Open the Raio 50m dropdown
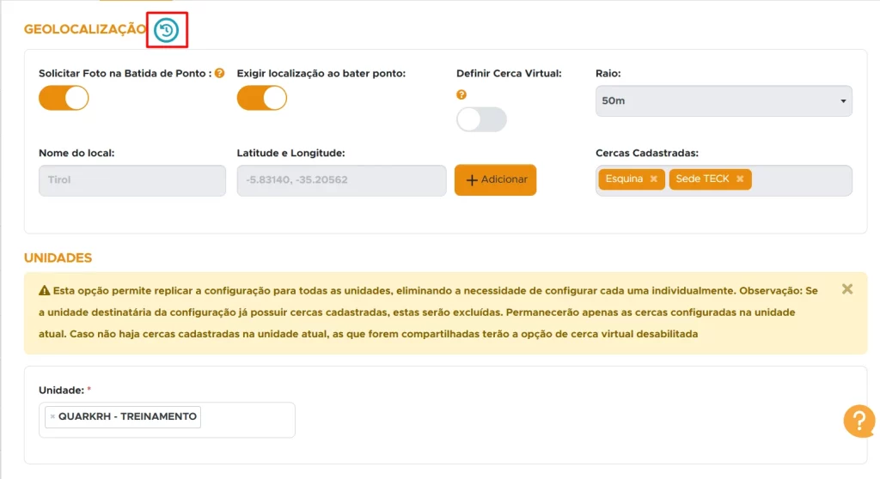This screenshot has height=479, width=880. coord(724,100)
